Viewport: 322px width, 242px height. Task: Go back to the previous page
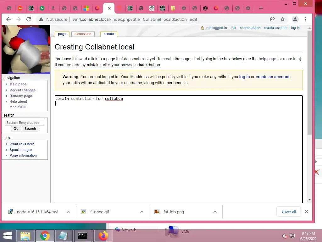8,19
